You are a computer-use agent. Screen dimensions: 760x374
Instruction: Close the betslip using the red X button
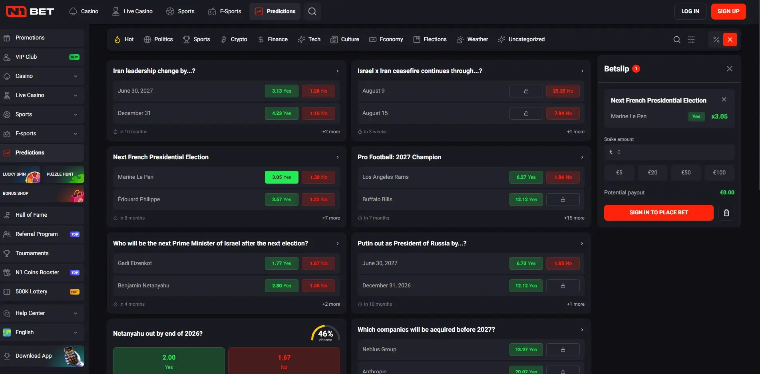point(730,40)
